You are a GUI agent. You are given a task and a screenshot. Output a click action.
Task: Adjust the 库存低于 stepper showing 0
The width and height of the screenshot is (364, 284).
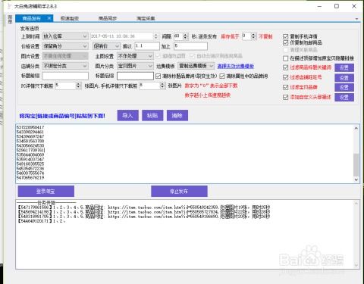253,36
